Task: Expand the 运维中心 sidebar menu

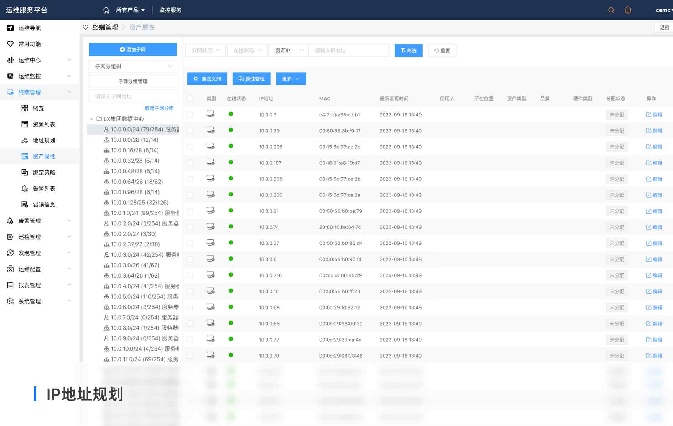Action: coord(39,60)
